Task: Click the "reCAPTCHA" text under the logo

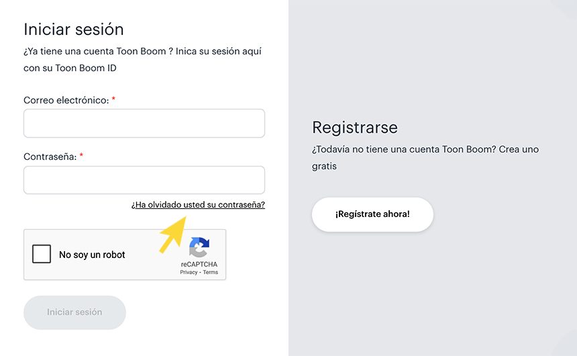Action: pos(199,265)
